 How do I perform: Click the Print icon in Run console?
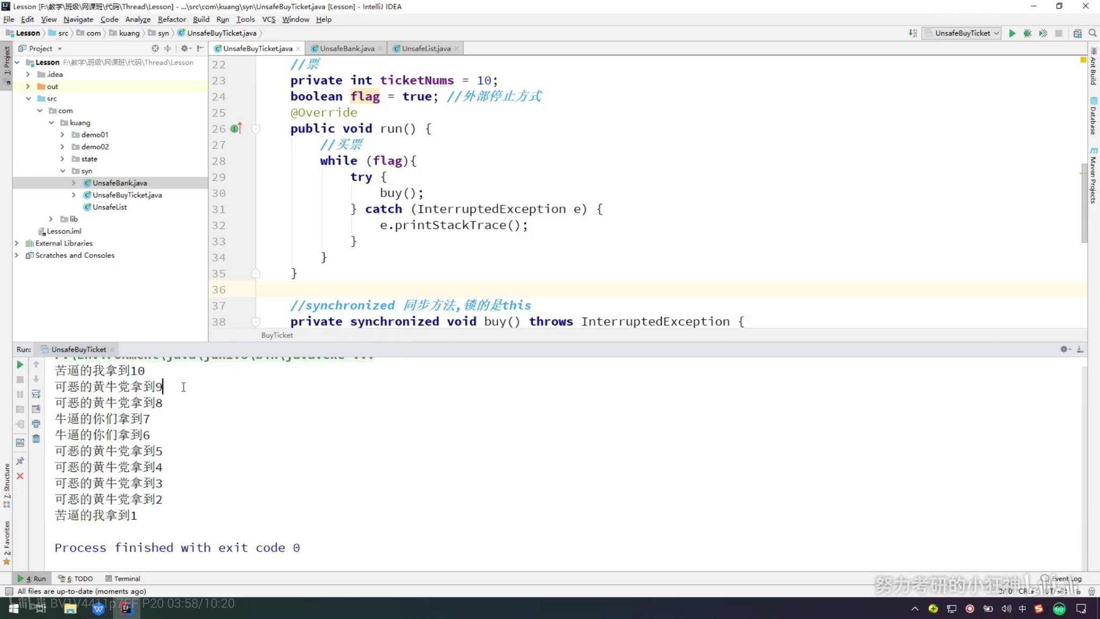click(36, 424)
